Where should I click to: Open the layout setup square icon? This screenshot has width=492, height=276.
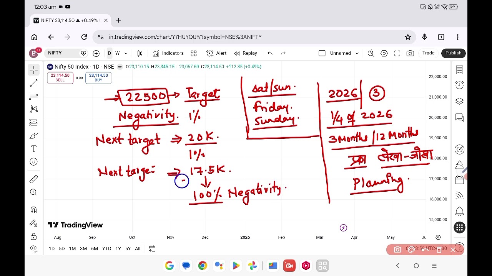coord(322,53)
